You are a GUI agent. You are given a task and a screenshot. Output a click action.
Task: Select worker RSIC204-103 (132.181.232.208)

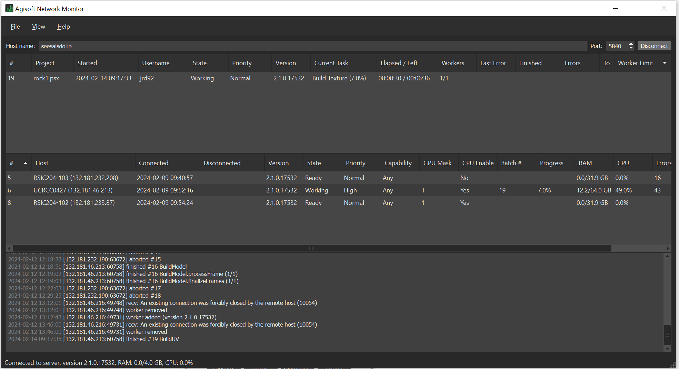[x=339, y=178]
